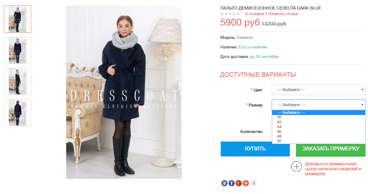Share the coat on Facebook
This screenshot has height=194, width=368.
tap(231, 183)
